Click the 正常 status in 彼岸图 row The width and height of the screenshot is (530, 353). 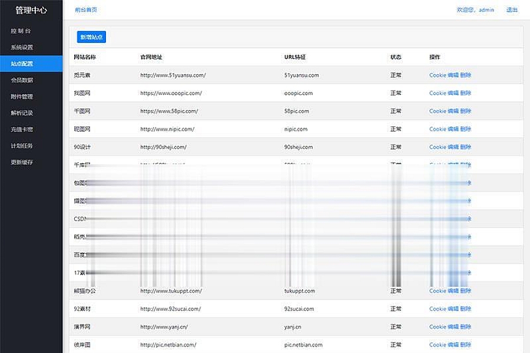(396, 345)
